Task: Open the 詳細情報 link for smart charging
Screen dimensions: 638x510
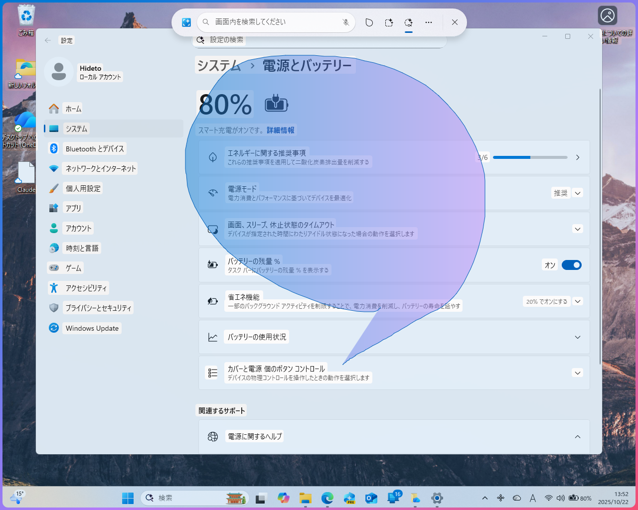Action: coord(281,130)
